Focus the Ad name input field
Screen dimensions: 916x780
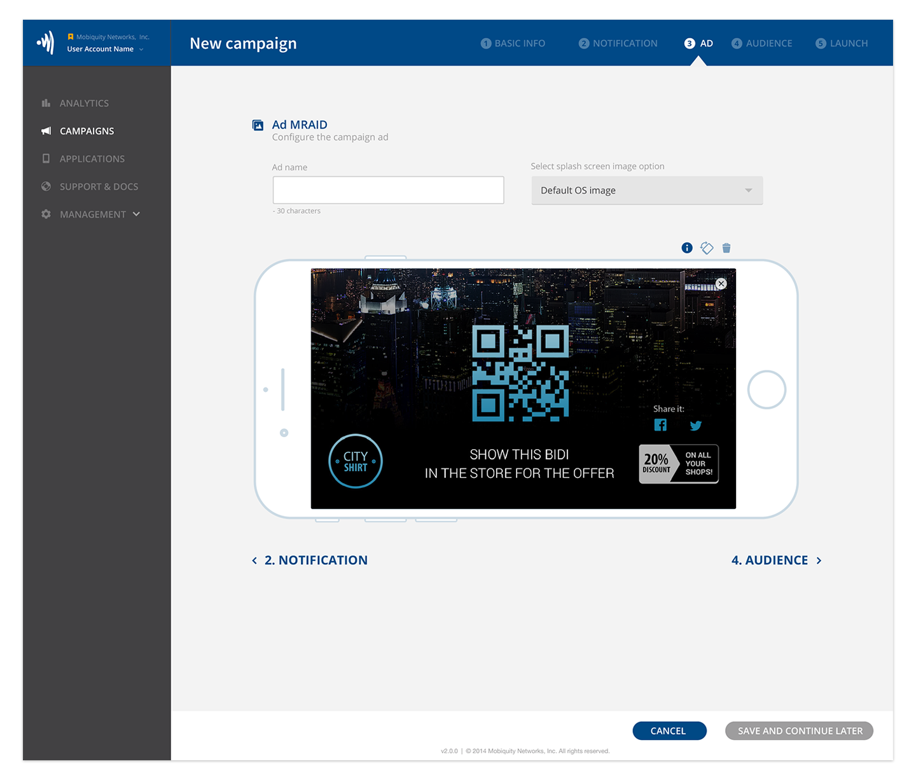(x=389, y=190)
